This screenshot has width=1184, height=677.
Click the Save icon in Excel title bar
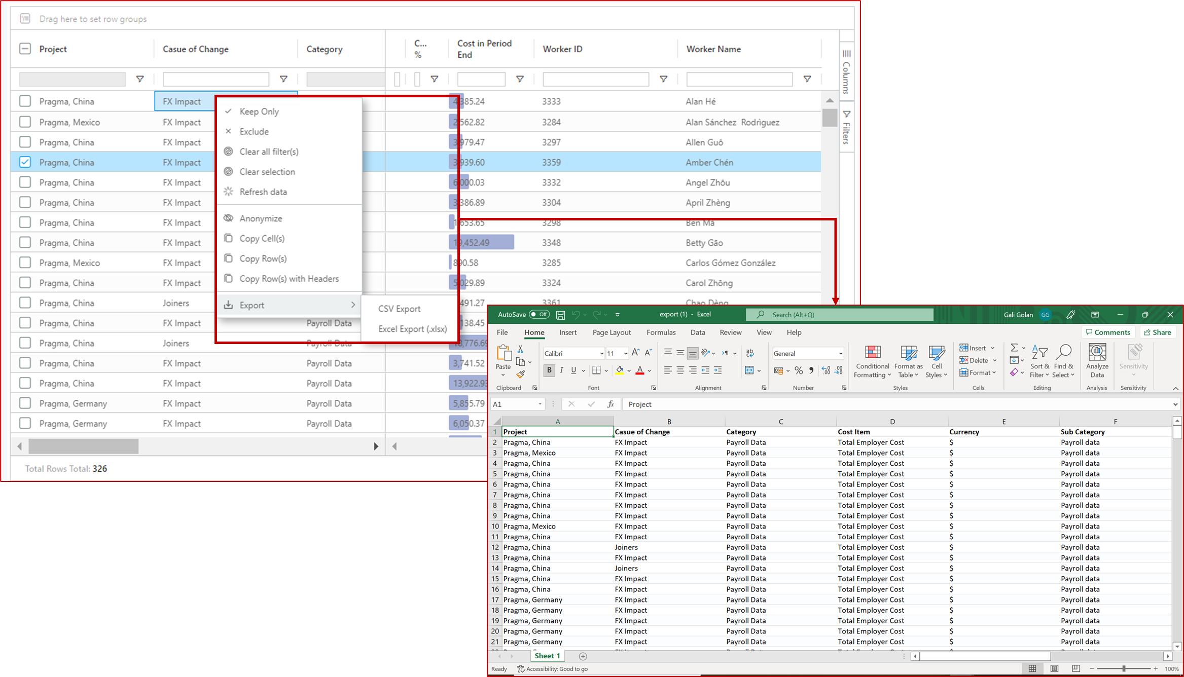click(x=560, y=315)
